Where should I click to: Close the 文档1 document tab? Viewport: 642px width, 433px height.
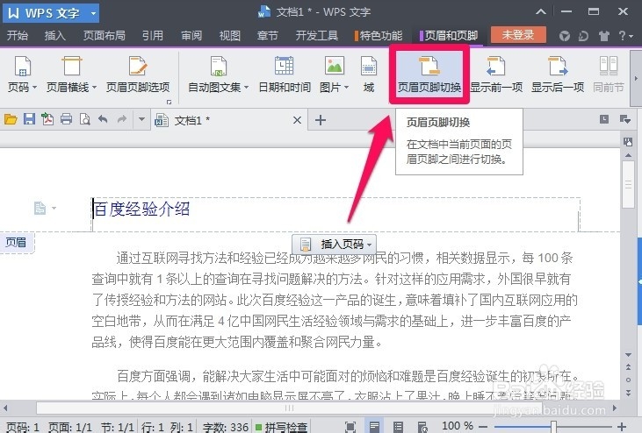point(297,120)
